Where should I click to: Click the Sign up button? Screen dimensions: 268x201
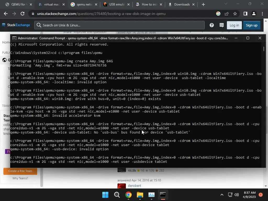pyautogui.click(x=252, y=25)
